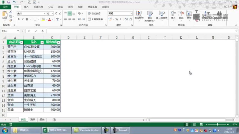Click the Accounting Number Format icon
This screenshot has height=134, width=239.
click(x=110, y=19)
